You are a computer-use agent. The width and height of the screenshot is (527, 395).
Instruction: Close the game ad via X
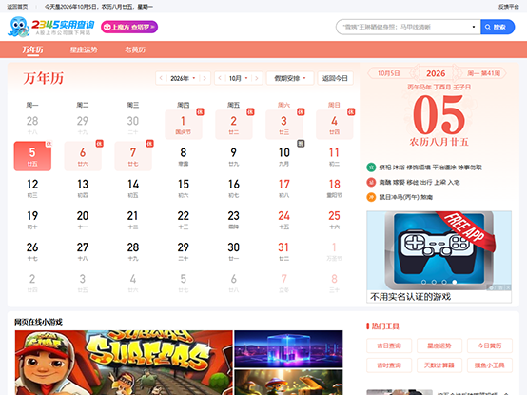coord(508,287)
